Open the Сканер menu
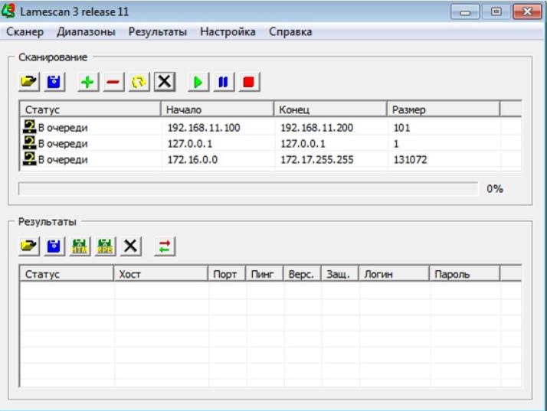 pyautogui.click(x=25, y=32)
